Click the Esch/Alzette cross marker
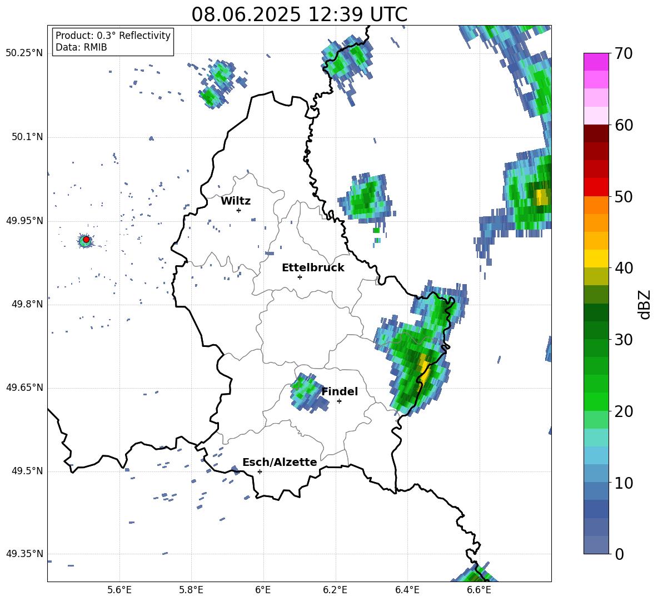Viewport: 658px width, 601px height. pos(260,471)
